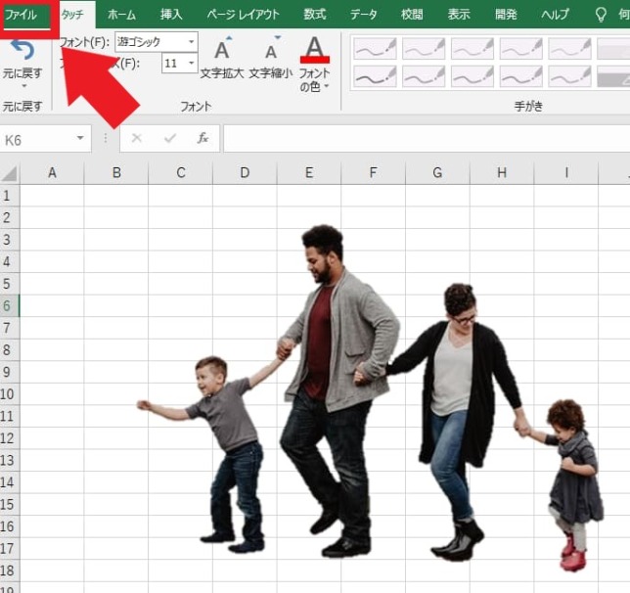Viewport: 630px width, 593px height.
Task: Select fifth pen in bottom ink row
Action: [x=569, y=76]
